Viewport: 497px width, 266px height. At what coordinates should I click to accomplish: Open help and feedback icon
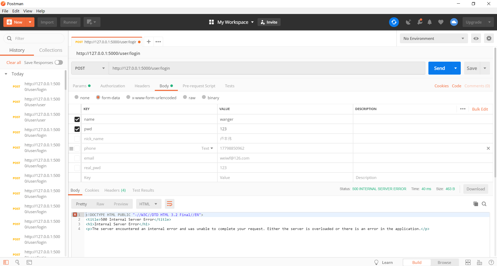[491, 262]
